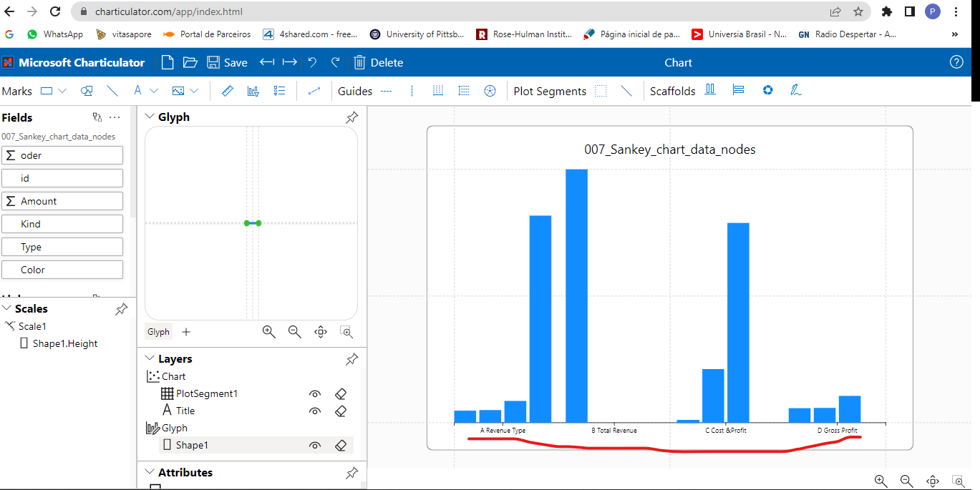The width and height of the screenshot is (980, 490).
Task: Pin the Layers panel
Action: pyautogui.click(x=351, y=359)
